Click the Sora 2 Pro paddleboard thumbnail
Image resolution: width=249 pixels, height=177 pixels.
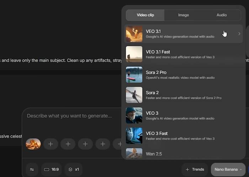[x=134, y=74]
